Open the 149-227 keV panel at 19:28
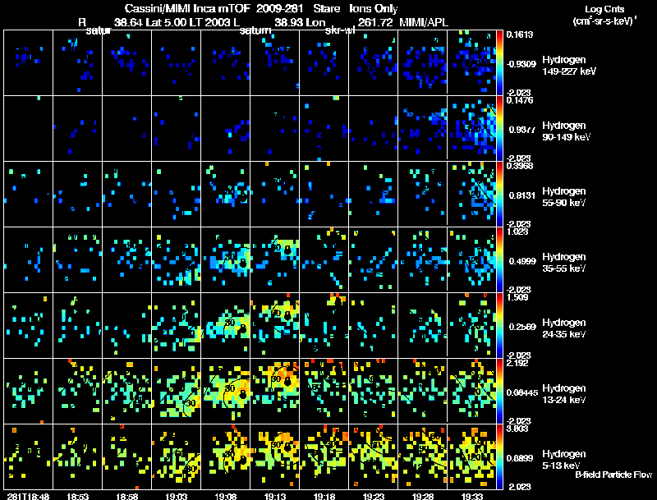 423,63
